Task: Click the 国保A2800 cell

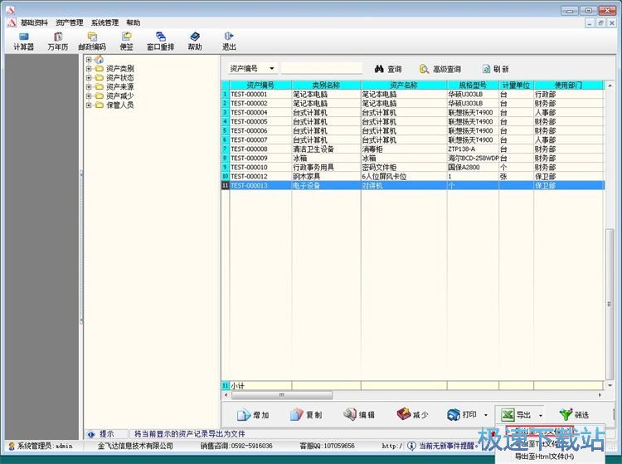Action: tap(473, 167)
